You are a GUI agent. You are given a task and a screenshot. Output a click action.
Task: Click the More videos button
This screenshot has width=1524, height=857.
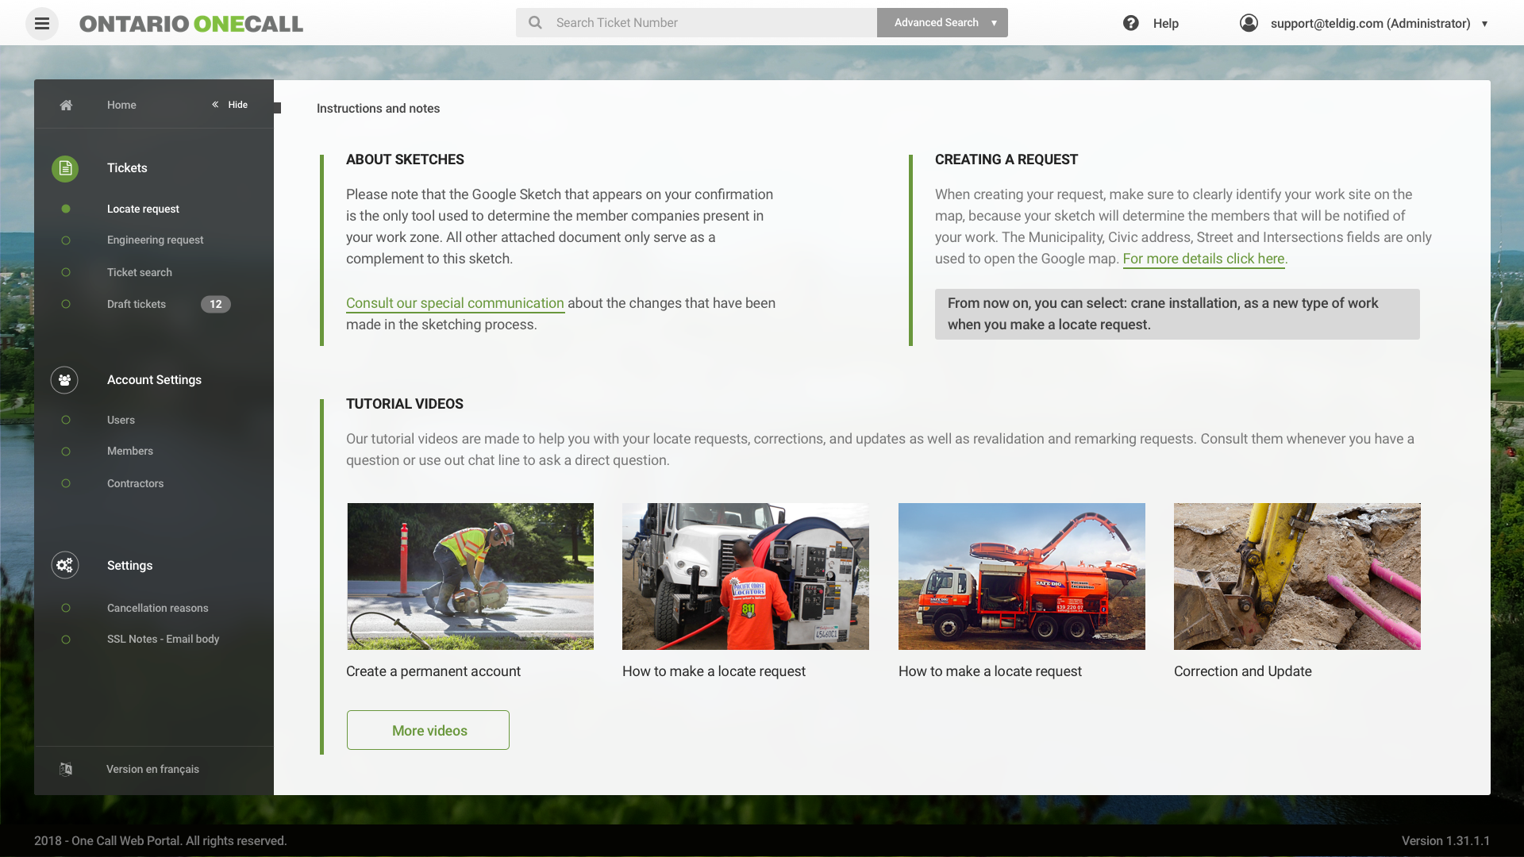click(x=428, y=730)
